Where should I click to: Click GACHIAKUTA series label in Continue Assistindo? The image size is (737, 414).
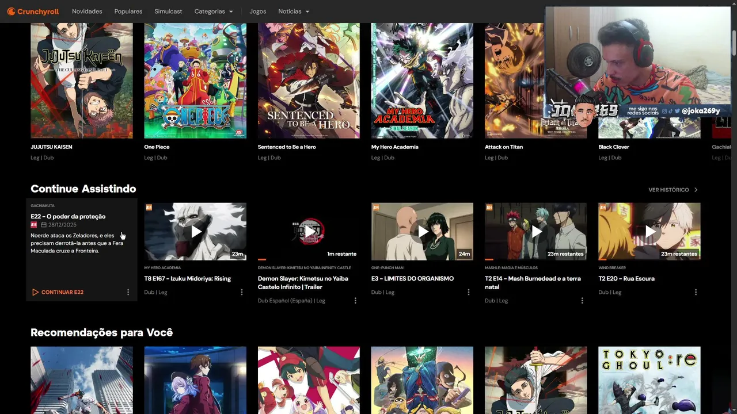point(43,206)
